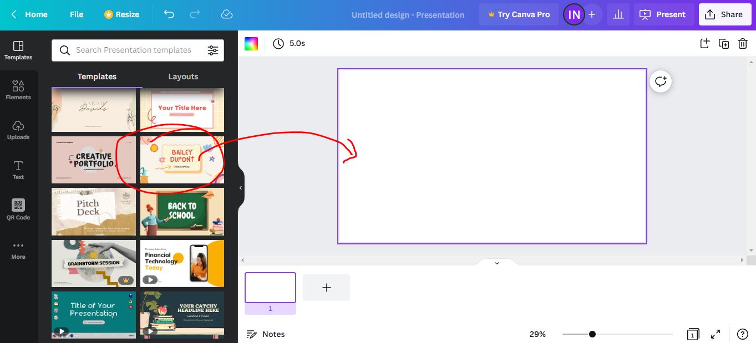This screenshot has height=343, width=756.
Task: Open the Resize dropdown
Action: click(x=121, y=14)
